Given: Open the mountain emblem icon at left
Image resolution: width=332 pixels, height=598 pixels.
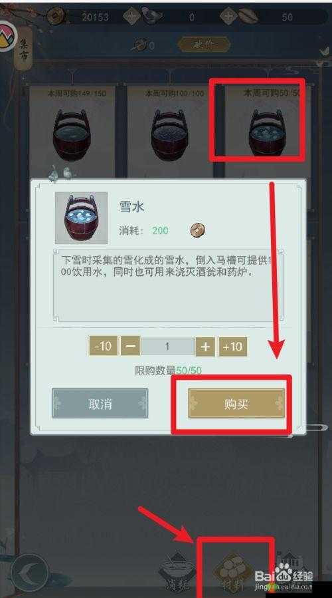Looking at the screenshot, I should point(7,36).
